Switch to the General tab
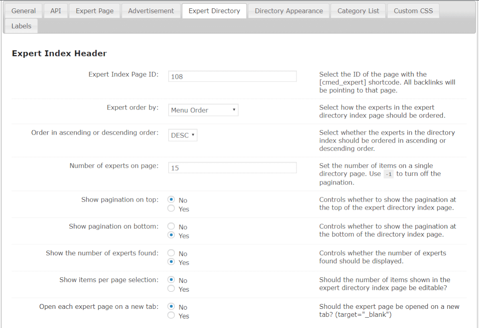The width and height of the screenshot is (479, 328). point(24,11)
